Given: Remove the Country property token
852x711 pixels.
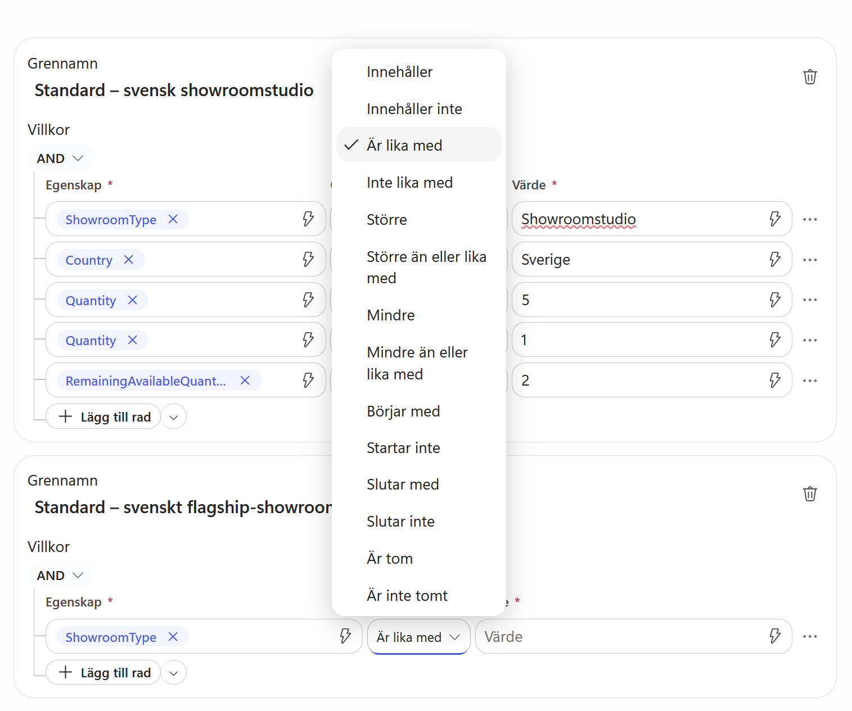Looking at the screenshot, I should pyautogui.click(x=129, y=260).
